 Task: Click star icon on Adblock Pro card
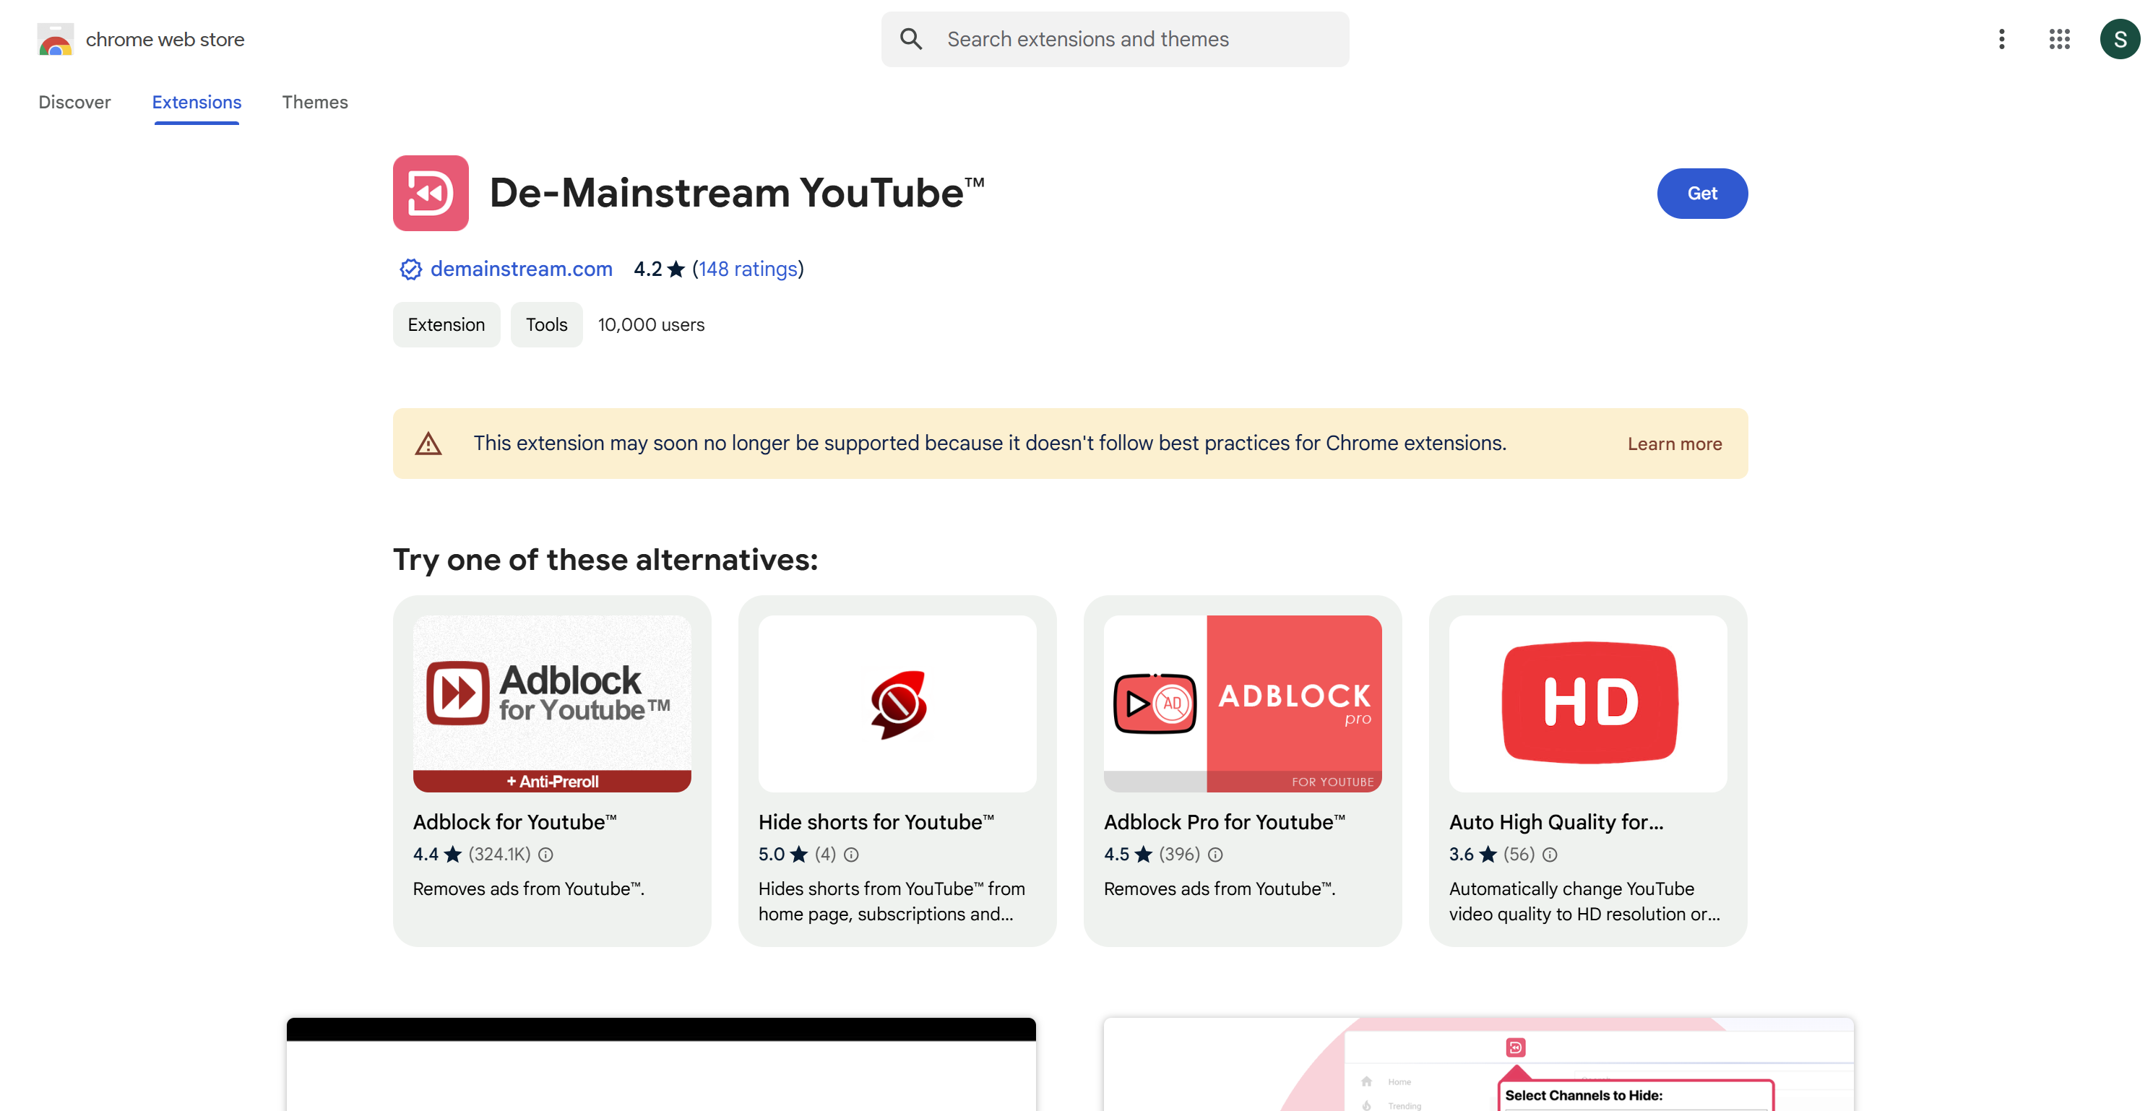tap(1144, 855)
